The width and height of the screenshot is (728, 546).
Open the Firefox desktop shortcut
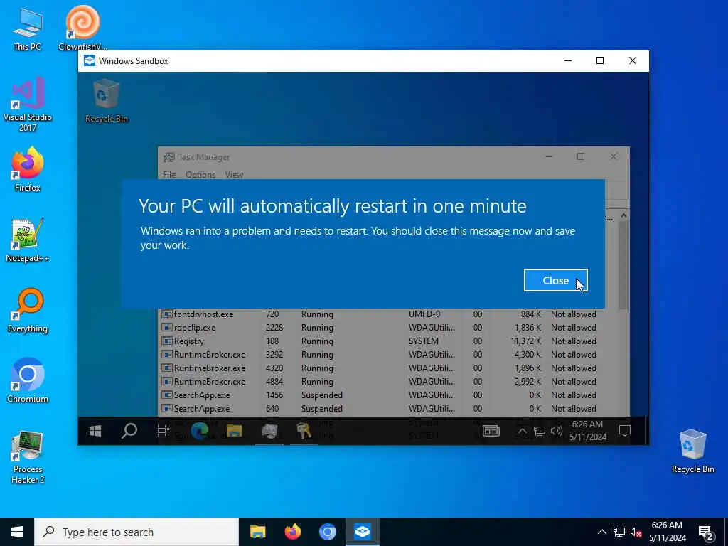coord(28,169)
